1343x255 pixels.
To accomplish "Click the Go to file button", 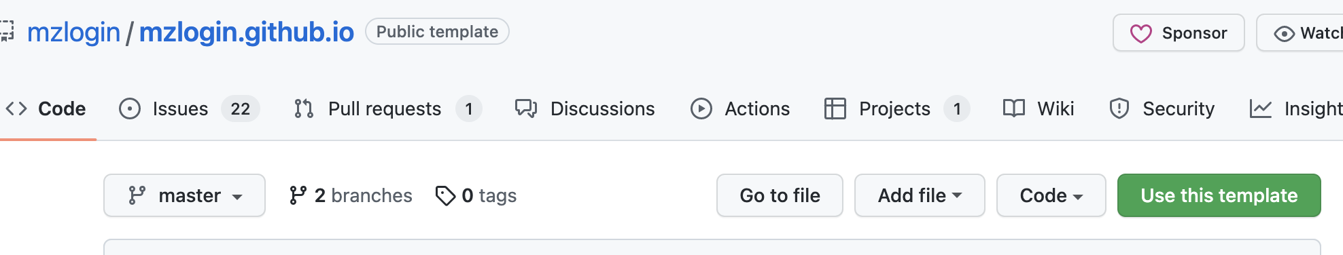I will point(780,195).
